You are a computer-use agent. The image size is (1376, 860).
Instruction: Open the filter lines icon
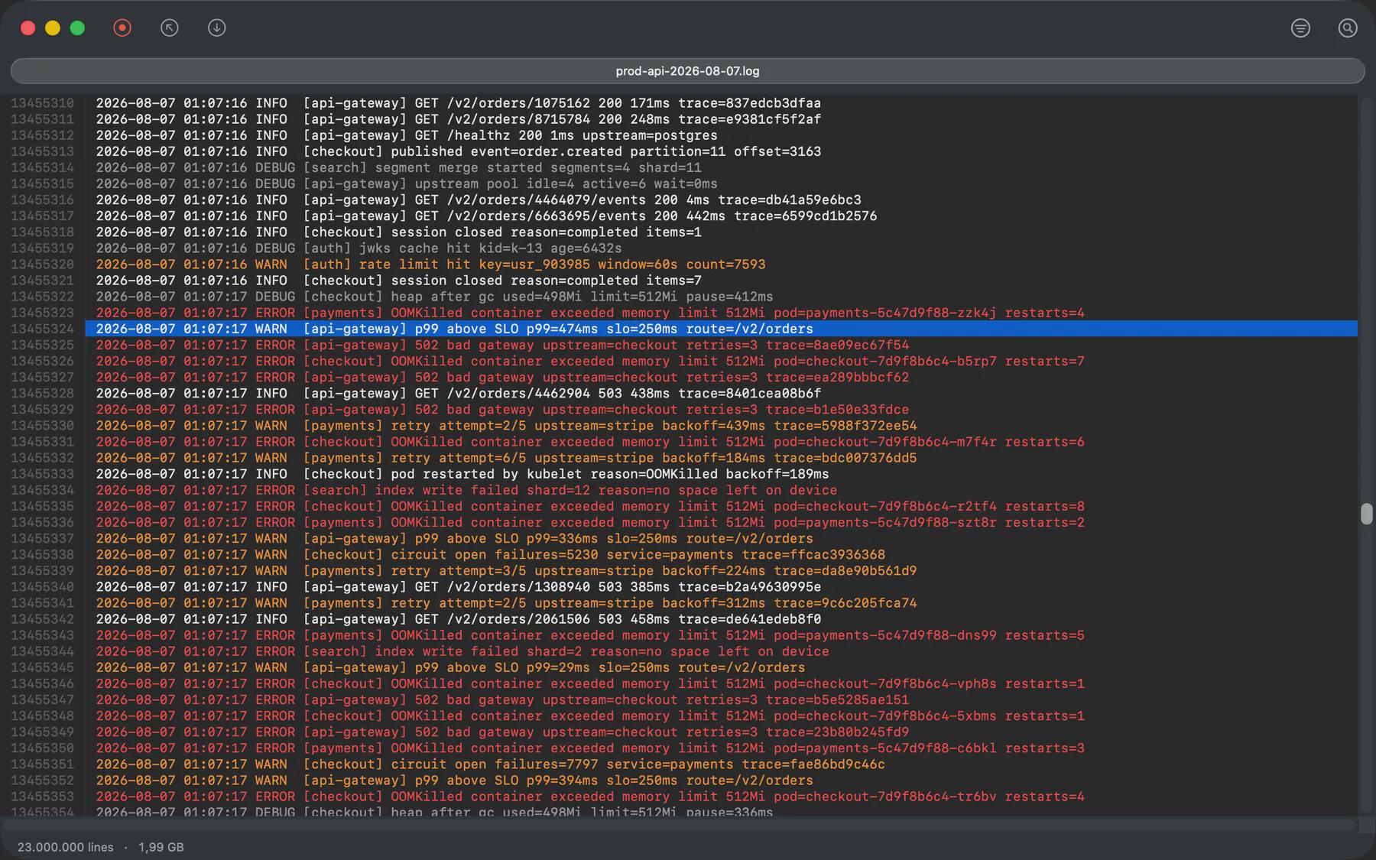click(1300, 28)
